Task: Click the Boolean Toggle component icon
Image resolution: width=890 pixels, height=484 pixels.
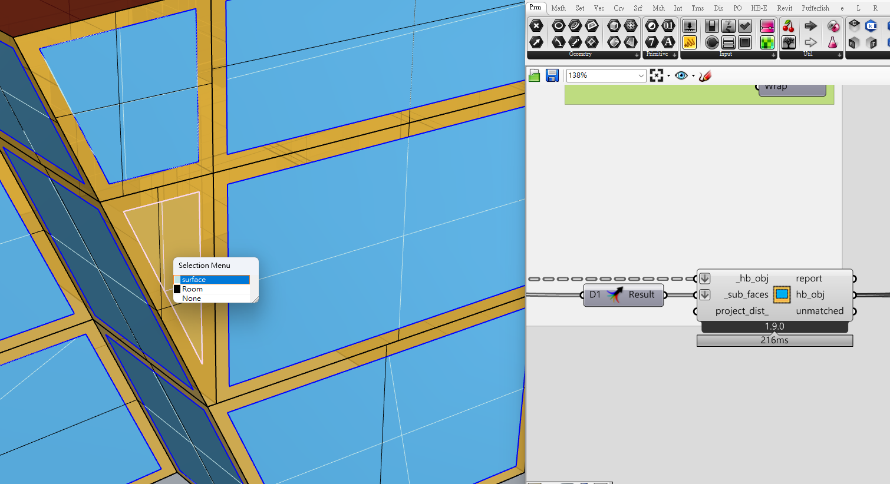Action: pos(711,26)
